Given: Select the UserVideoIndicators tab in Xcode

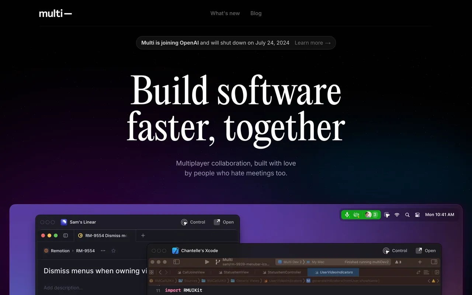Looking at the screenshot, I should point(333,272).
